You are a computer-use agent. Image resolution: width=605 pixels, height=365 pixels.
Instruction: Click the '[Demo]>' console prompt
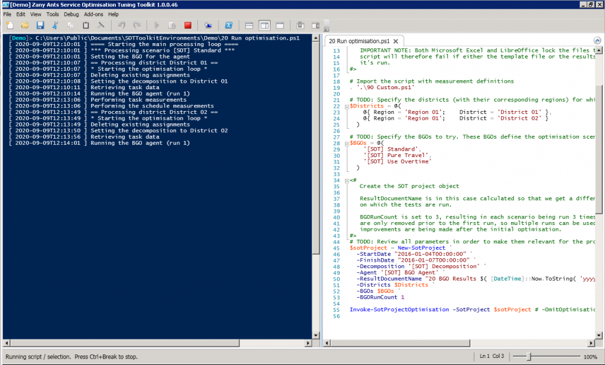coord(21,38)
